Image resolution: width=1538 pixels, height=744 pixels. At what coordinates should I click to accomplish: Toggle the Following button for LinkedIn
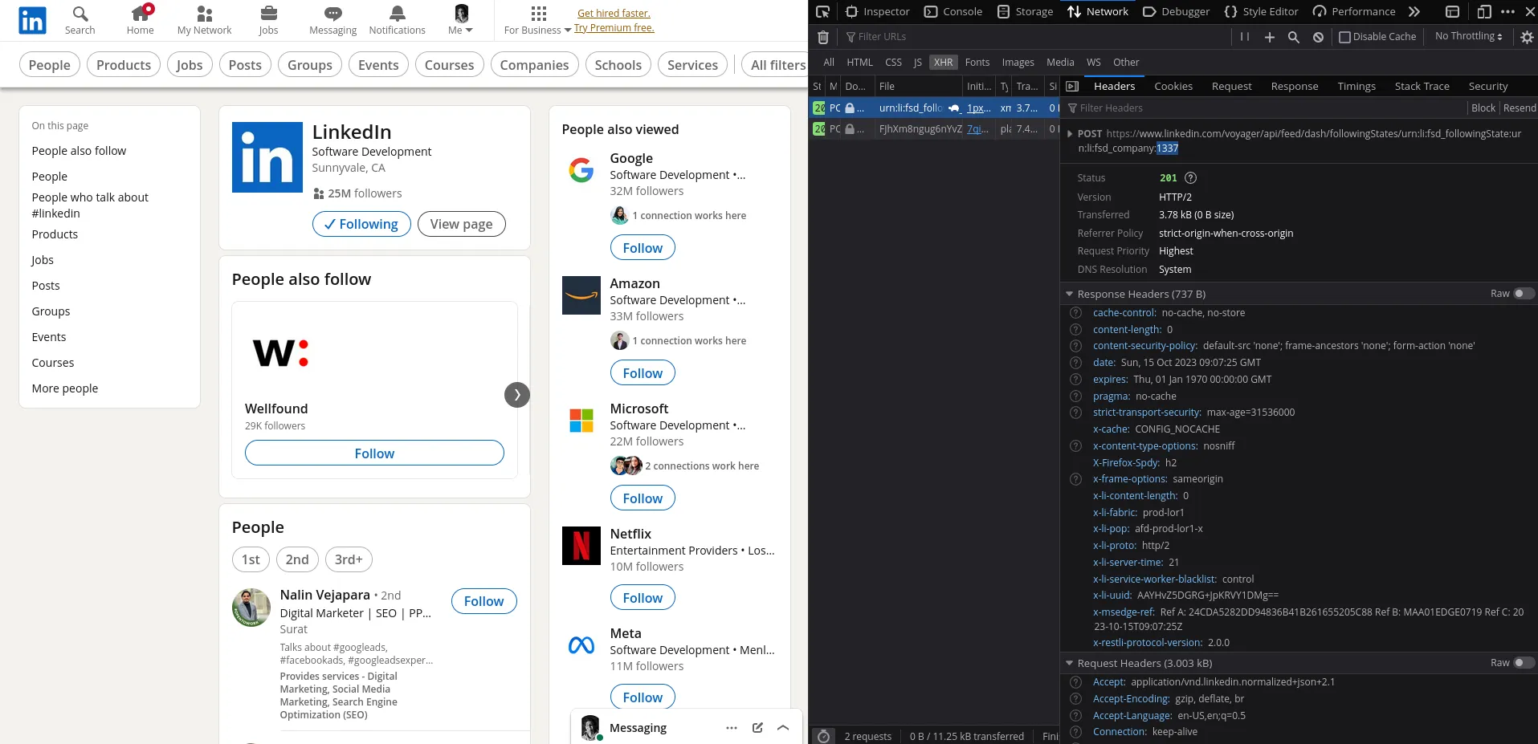tap(361, 224)
